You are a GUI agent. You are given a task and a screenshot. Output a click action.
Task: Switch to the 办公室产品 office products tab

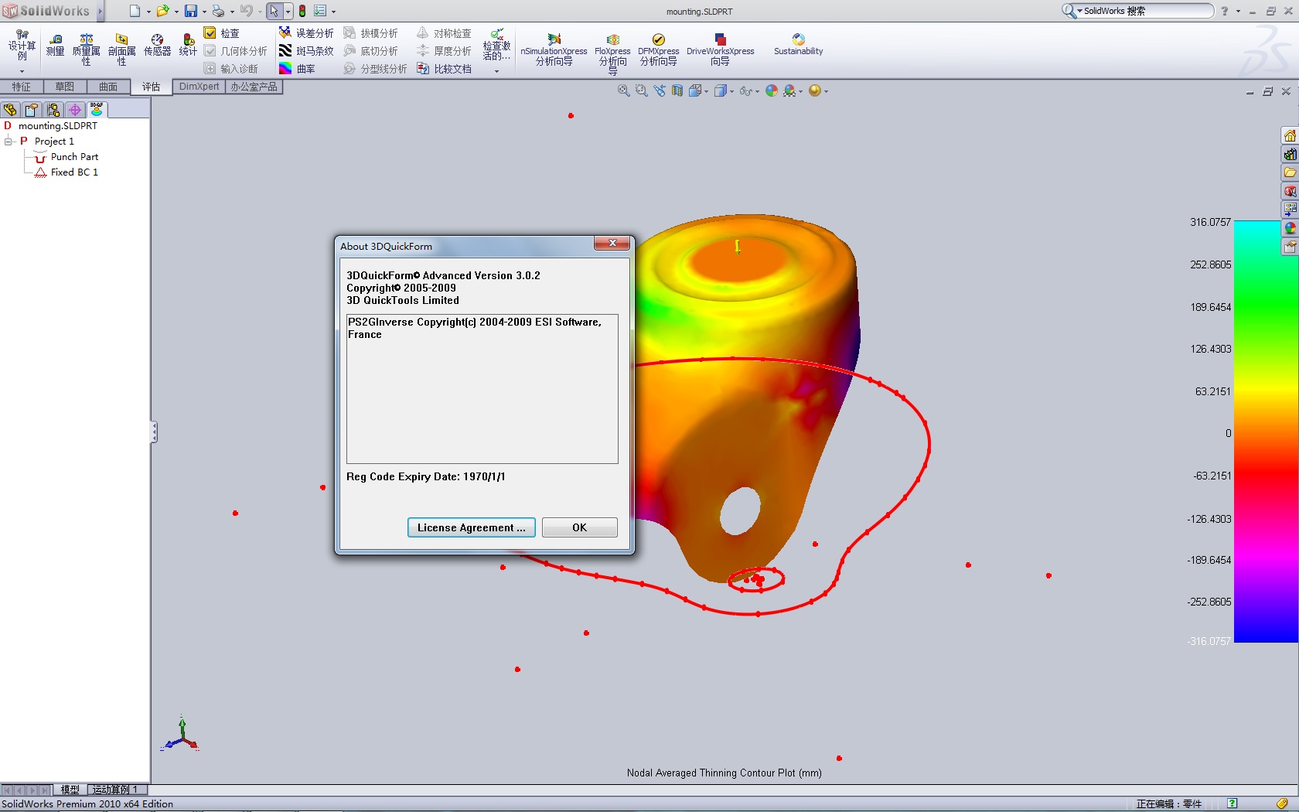pyautogui.click(x=254, y=87)
